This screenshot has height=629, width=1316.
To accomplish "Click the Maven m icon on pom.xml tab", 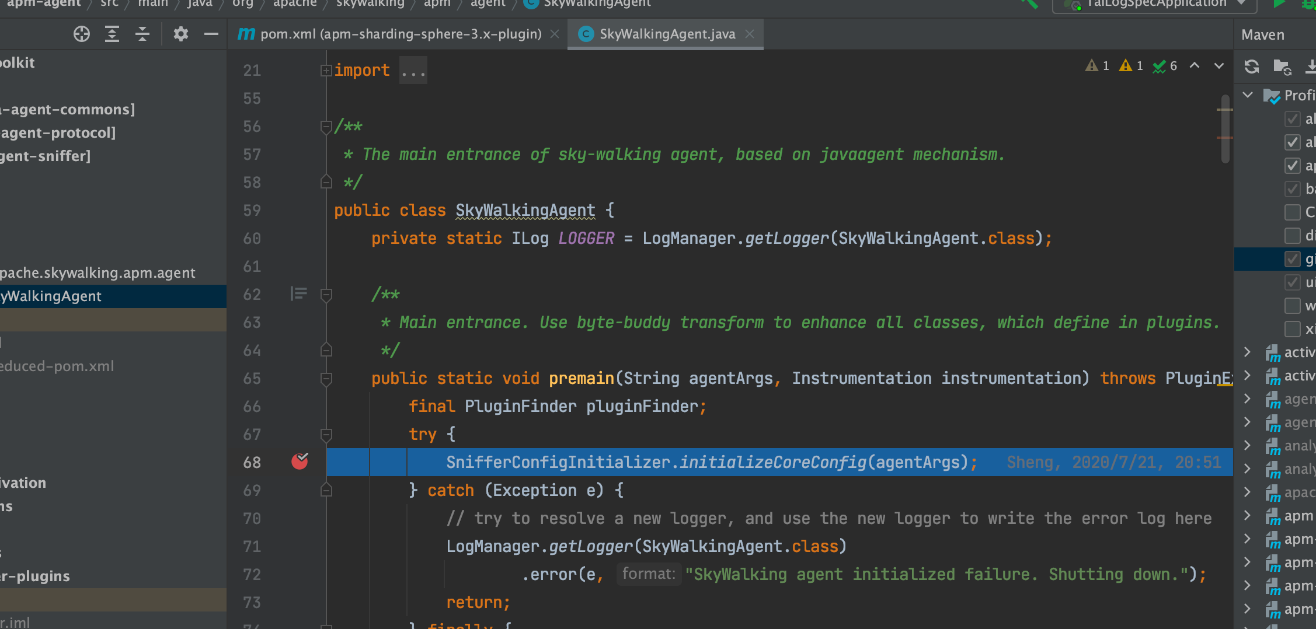I will 246,34.
